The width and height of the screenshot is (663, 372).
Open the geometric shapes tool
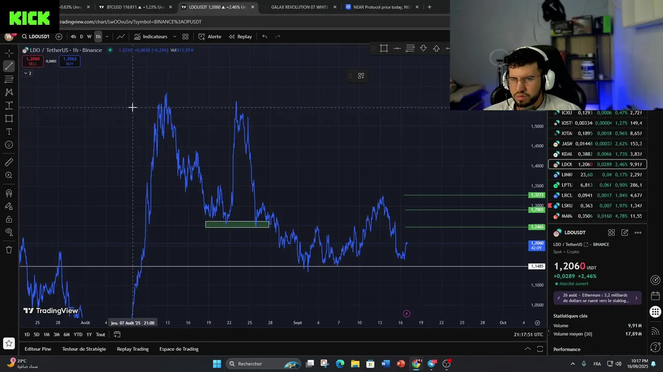pyautogui.click(x=9, y=118)
